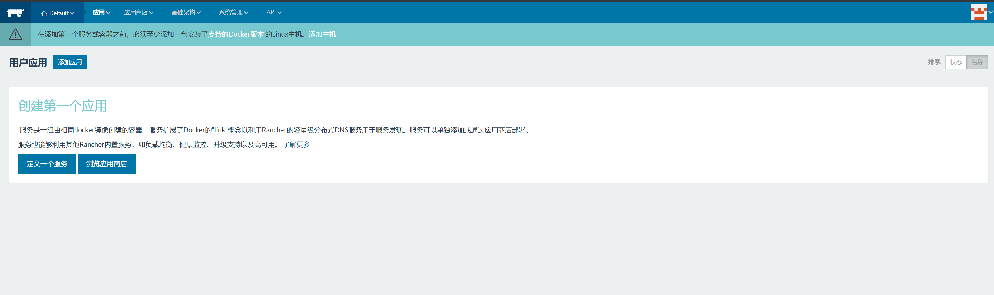Open the 支持的Docker版本 link
This screenshot has height=295, width=994.
[236, 34]
